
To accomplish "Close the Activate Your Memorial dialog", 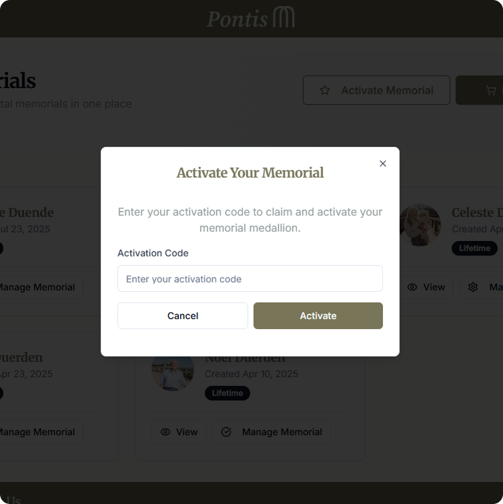I will tap(383, 164).
